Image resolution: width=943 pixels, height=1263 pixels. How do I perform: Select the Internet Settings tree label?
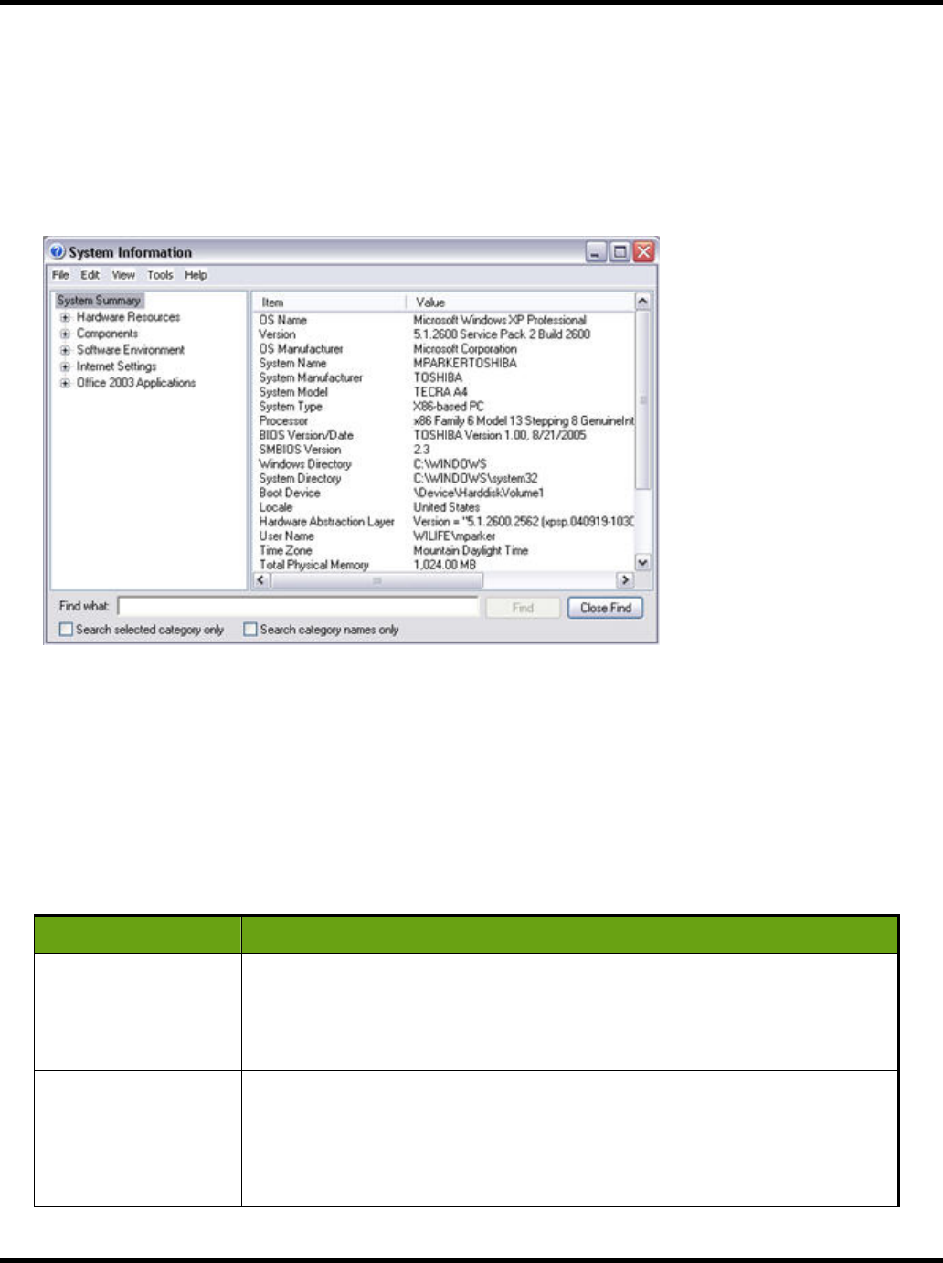pos(116,366)
